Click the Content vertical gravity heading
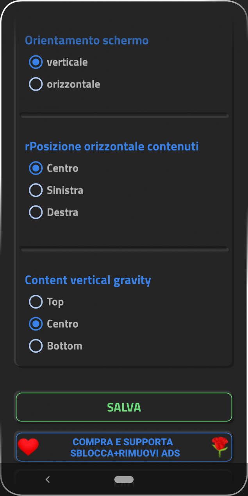Viewport: 248px width, 496px height. click(88, 280)
